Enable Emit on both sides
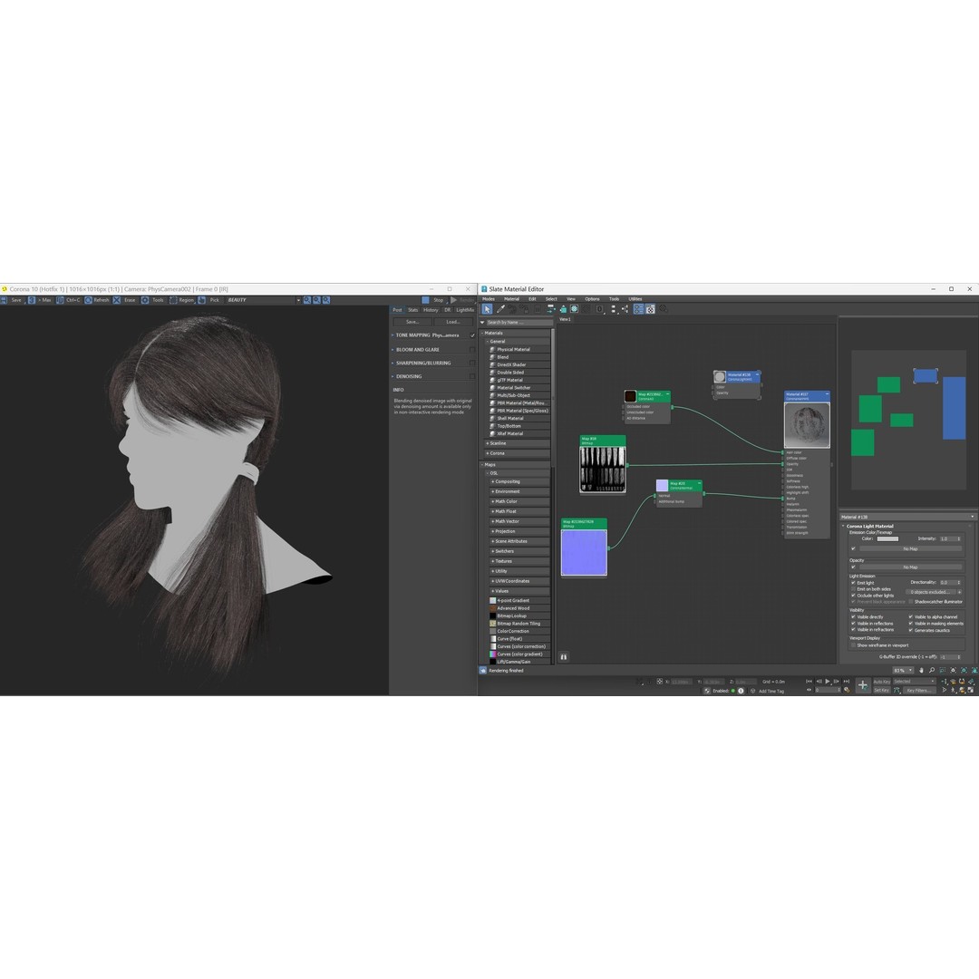The height and width of the screenshot is (979, 979). (x=853, y=589)
